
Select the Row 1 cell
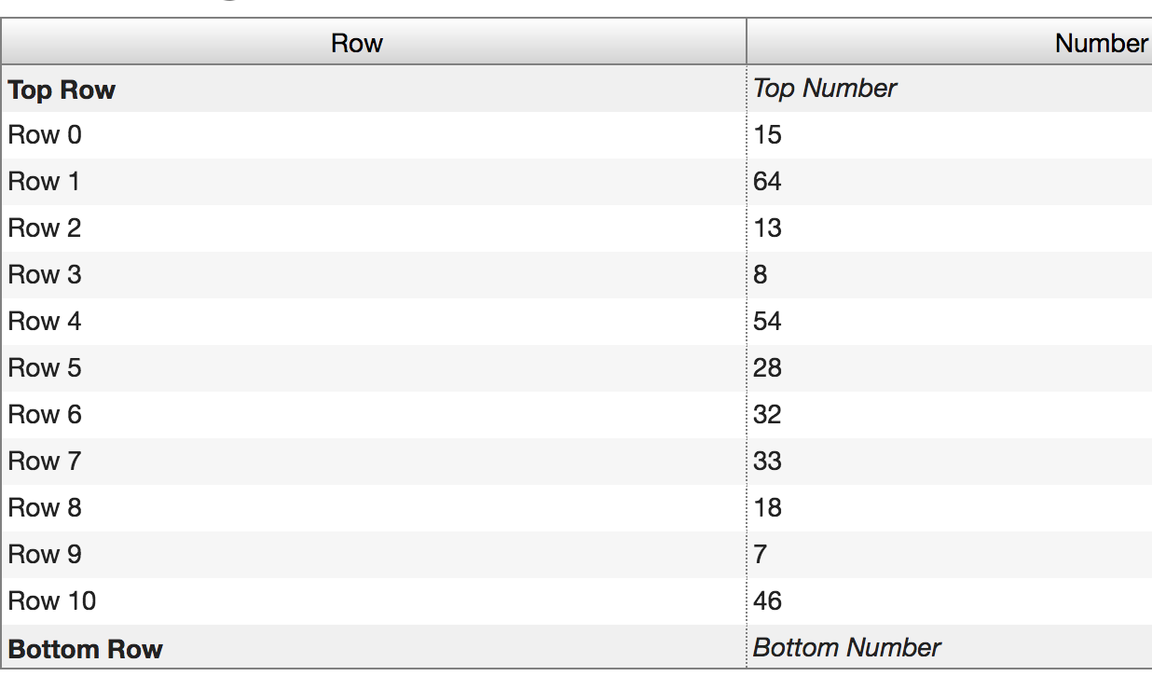coord(45,182)
